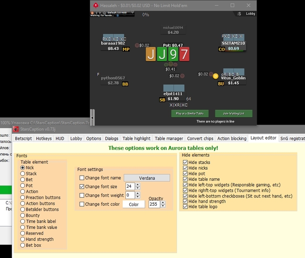Enable Change font weight checkbox
305x258 pixels.
tap(82, 195)
